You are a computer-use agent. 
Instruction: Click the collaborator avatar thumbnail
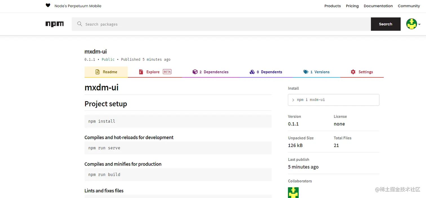point(293,193)
